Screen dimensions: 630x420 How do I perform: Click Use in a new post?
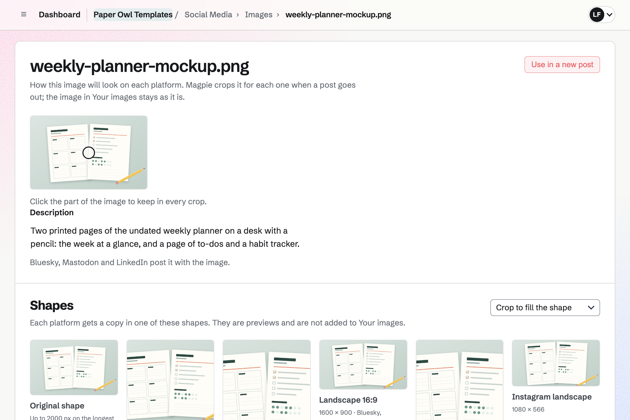click(x=562, y=65)
